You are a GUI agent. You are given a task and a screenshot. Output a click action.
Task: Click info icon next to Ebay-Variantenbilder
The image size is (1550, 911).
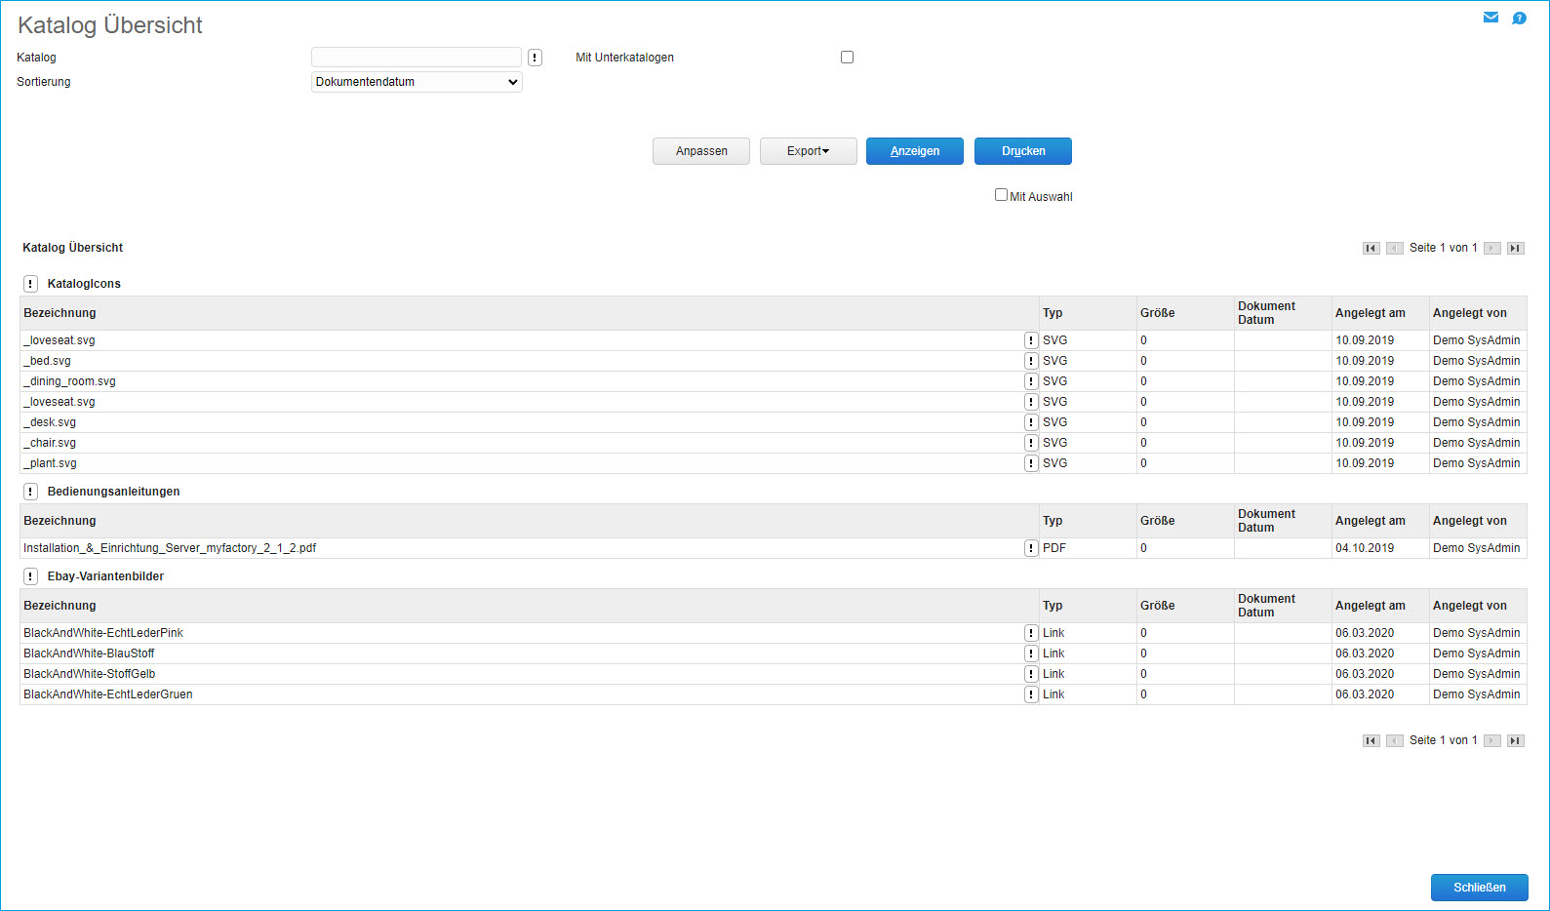click(31, 576)
